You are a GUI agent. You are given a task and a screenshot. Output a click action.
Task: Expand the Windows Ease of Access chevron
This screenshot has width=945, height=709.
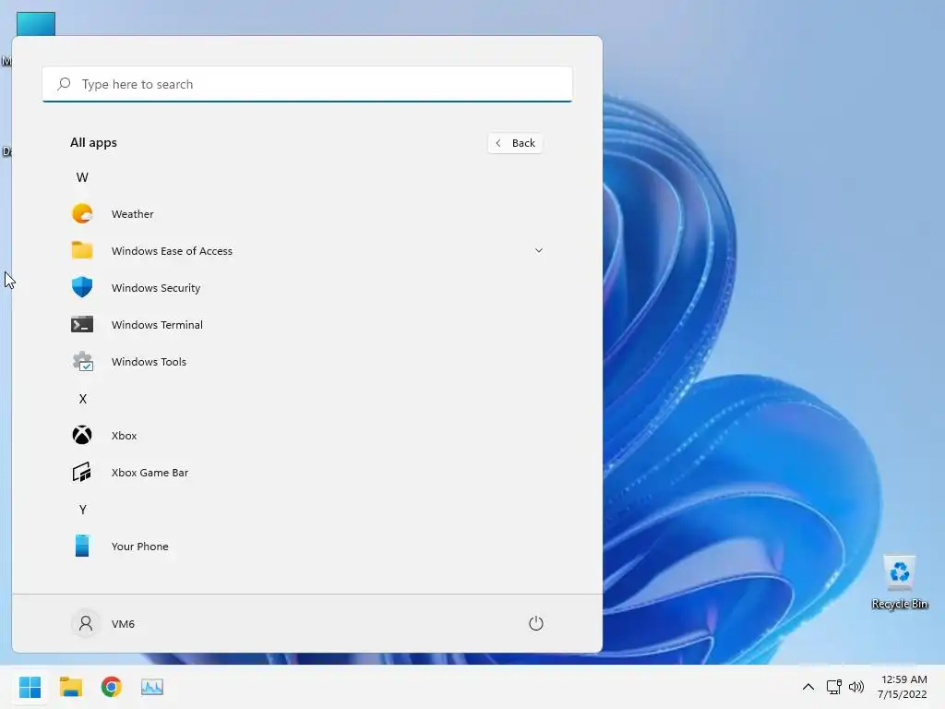pos(539,250)
